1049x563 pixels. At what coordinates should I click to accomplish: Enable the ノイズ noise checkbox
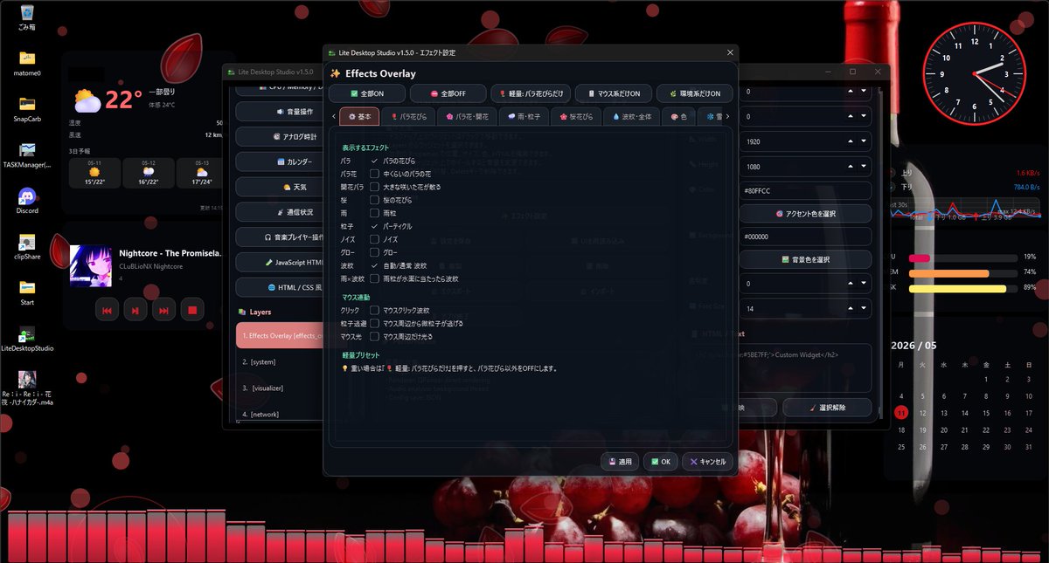click(374, 238)
